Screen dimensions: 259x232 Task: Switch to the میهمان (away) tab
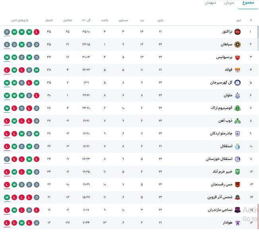[210, 3]
